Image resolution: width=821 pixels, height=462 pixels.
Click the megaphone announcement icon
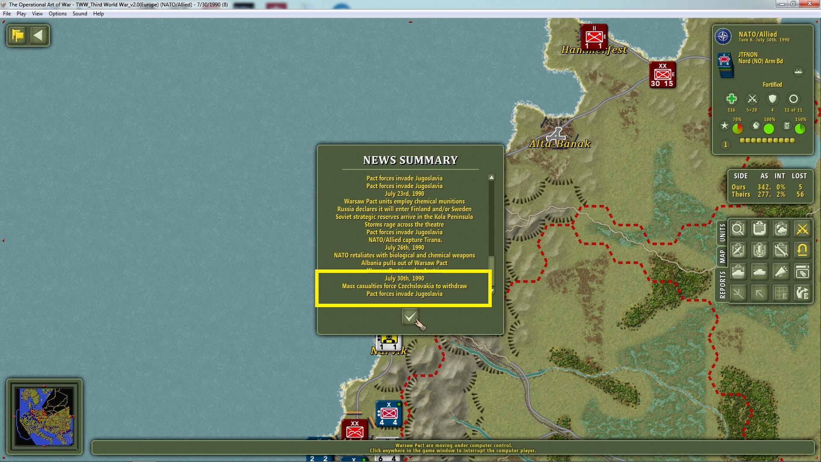click(781, 272)
